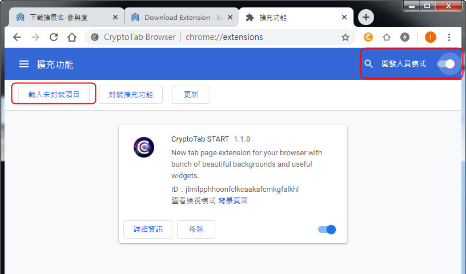The image size is (466, 274).
Task: Open the 背景頁面 background page link
Action: (x=233, y=200)
